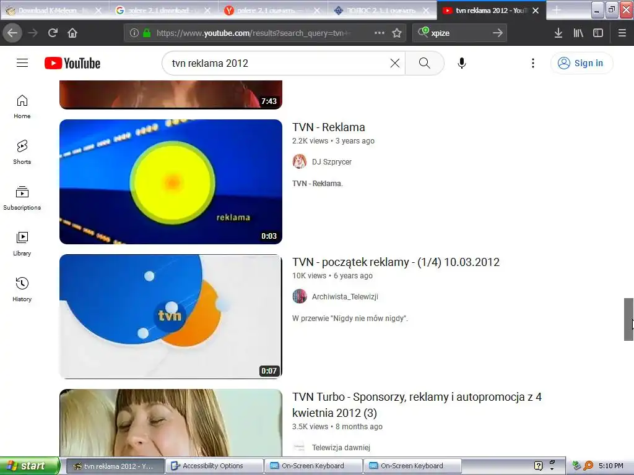Viewport: 634px width, 475px height.
Task: Open the Windows Start menu
Action: coord(30,466)
